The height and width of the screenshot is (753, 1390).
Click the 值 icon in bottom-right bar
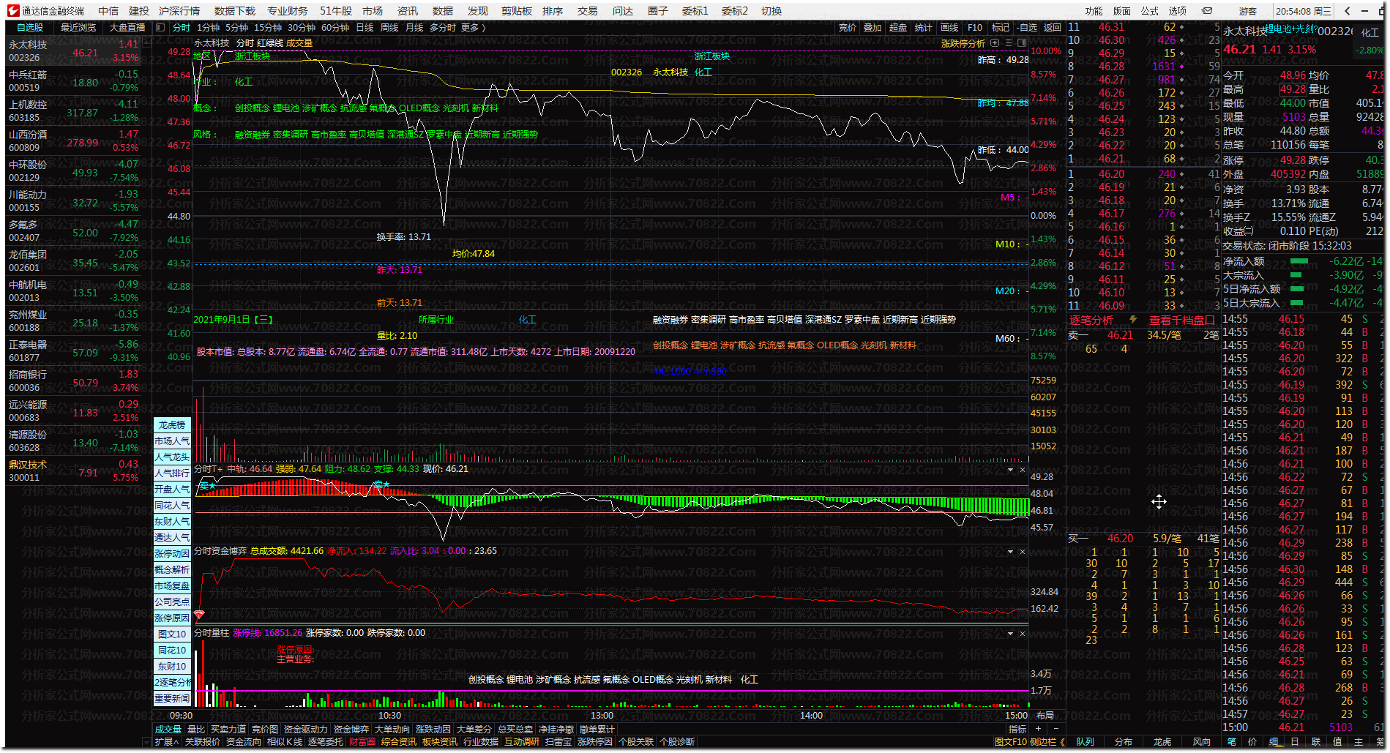pyautogui.click(x=1337, y=742)
